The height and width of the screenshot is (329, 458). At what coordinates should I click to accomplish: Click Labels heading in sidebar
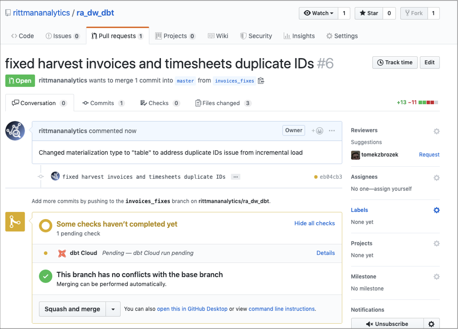tap(360, 210)
